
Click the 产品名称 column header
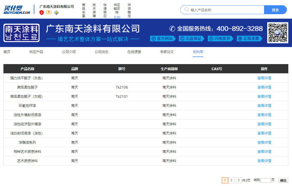[x=27, y=69]
